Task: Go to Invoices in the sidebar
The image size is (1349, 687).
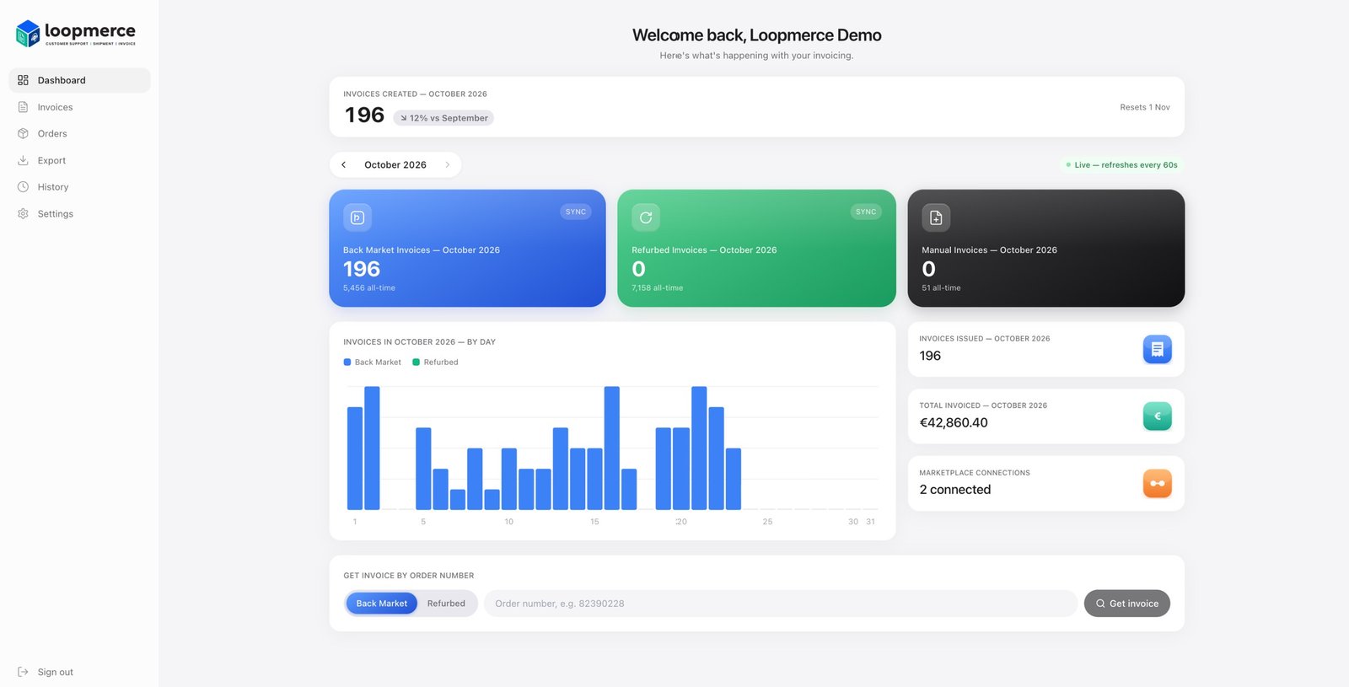Action: (79, 107)
